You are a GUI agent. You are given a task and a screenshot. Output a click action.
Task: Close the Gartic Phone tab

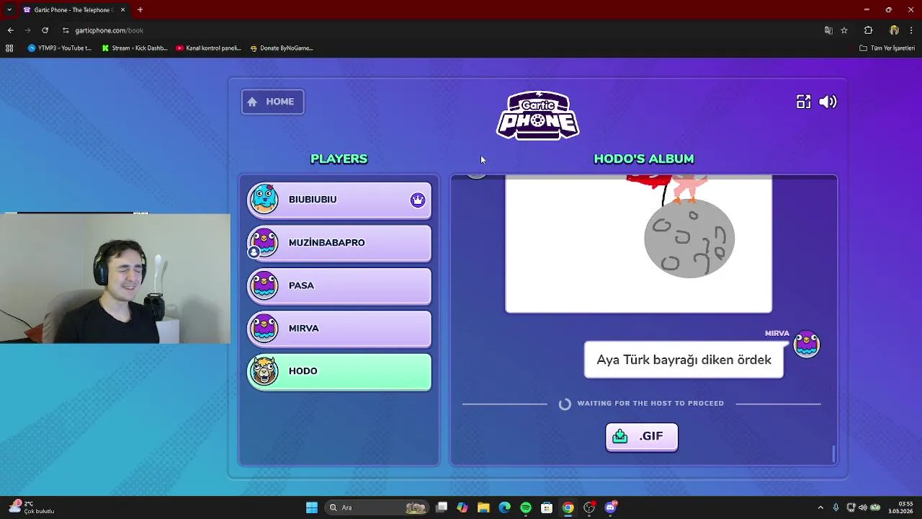pos(122,10)
